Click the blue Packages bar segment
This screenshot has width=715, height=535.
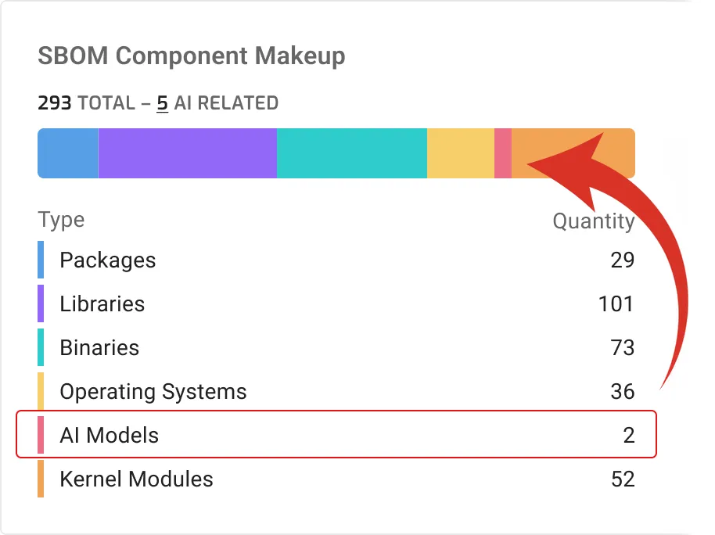(68, 153)
